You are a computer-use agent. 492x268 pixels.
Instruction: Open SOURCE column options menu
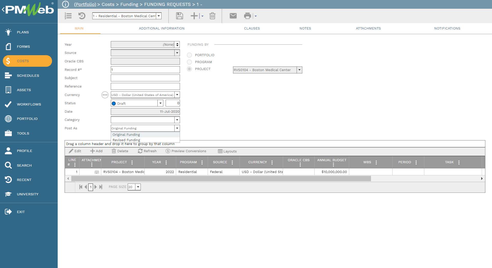232,162
